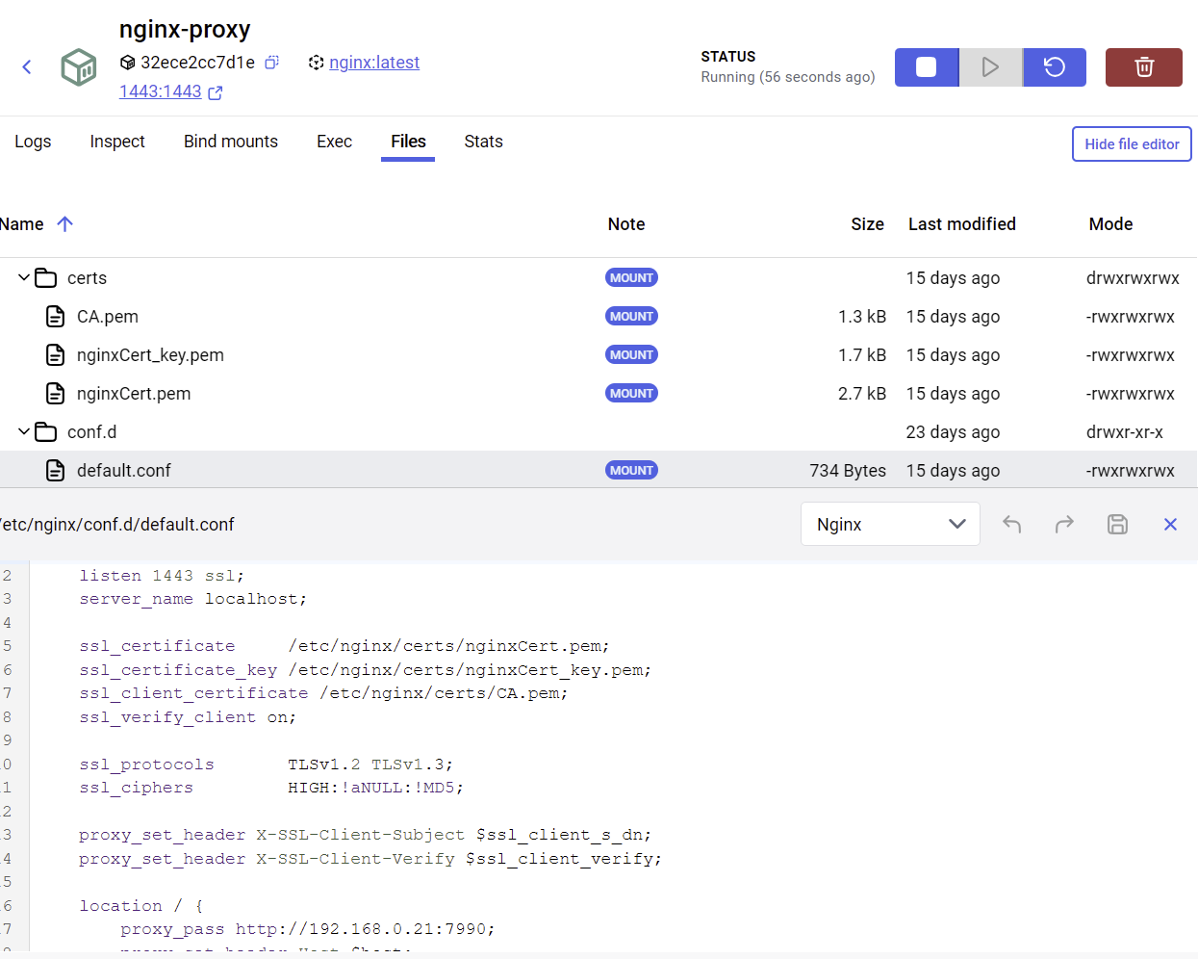Click the 23 days ago modified date
Viewport: 1198px width, 959px height.
point(953,432)
